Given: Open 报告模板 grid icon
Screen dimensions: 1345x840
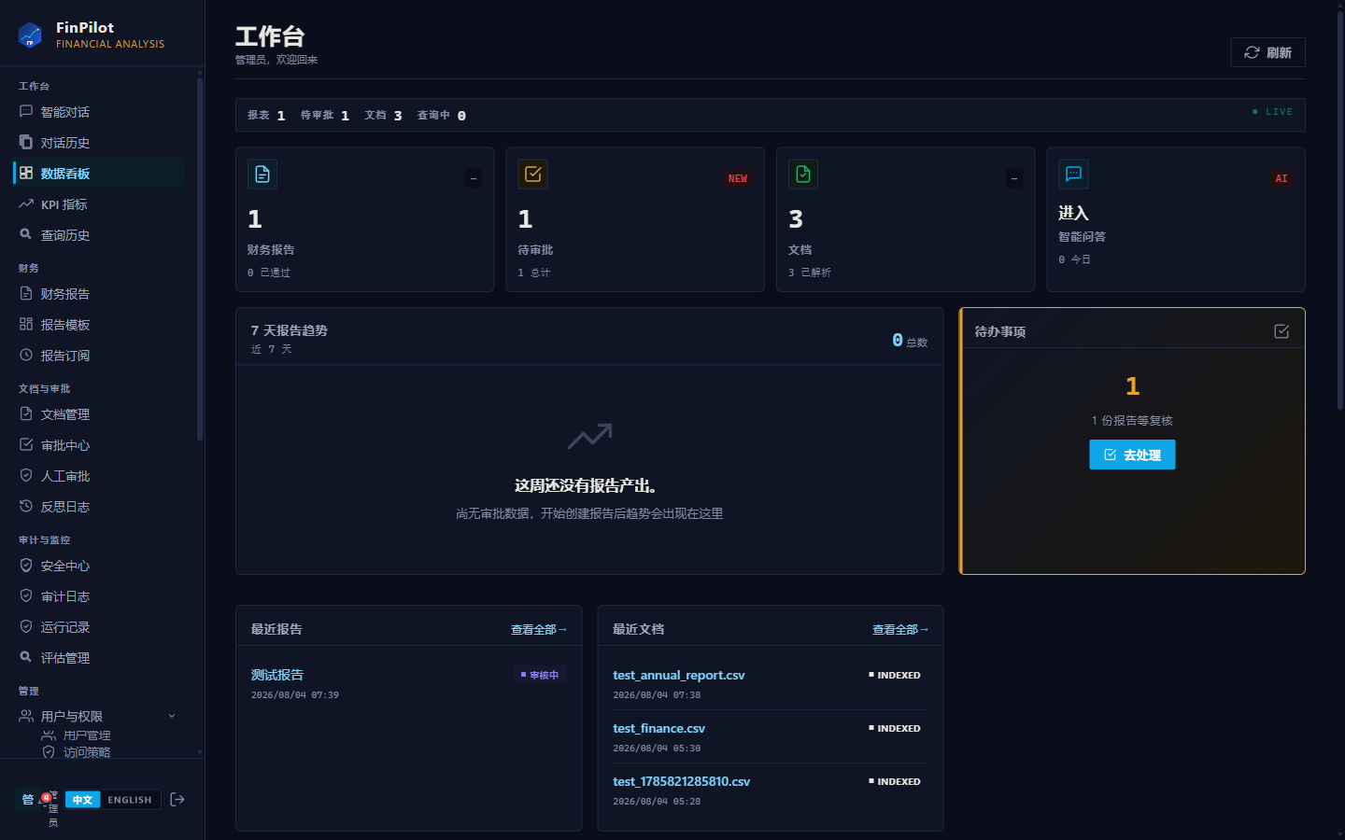Looking at the screenshot, I should click(x=26, y=324).
